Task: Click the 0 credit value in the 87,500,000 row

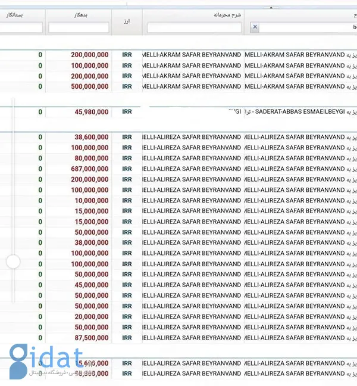Action: (40, 338)
